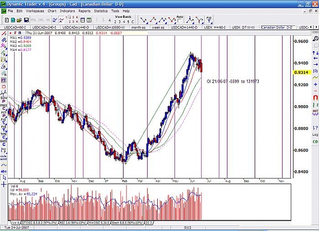Open the Indicators menu
This screenshot has height=231, width=319.
coord(67,11)
